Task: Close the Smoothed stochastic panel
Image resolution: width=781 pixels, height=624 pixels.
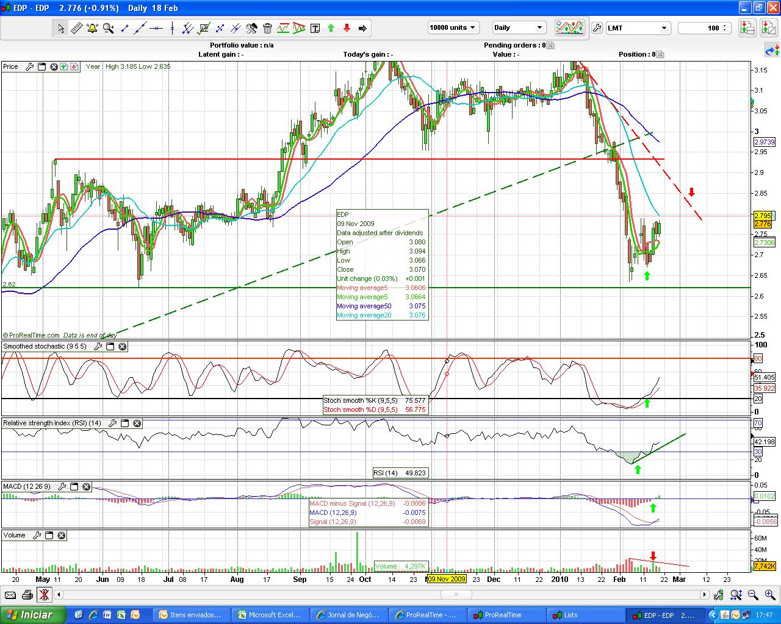Action: pos(123,347)
